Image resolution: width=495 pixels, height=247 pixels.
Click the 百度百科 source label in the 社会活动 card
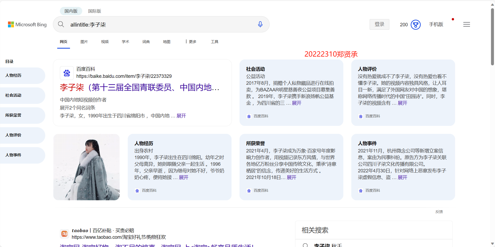coord(261,116)
